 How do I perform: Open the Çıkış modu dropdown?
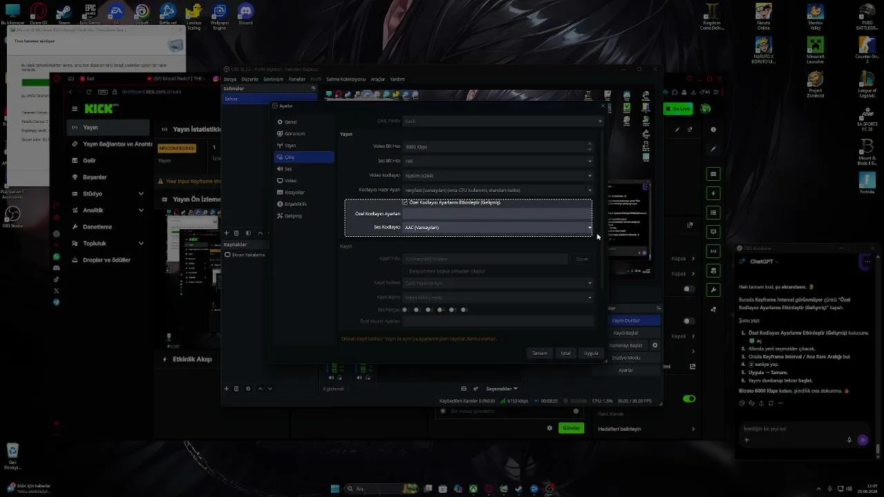coord(503,121)
